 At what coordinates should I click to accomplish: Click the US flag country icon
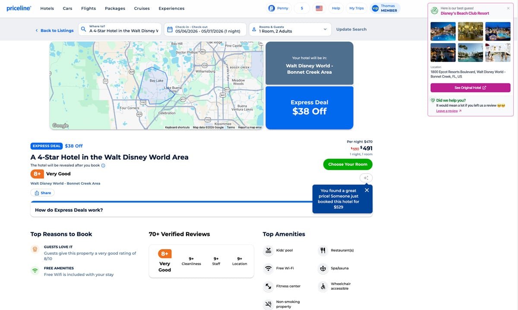tap(319, 8)
